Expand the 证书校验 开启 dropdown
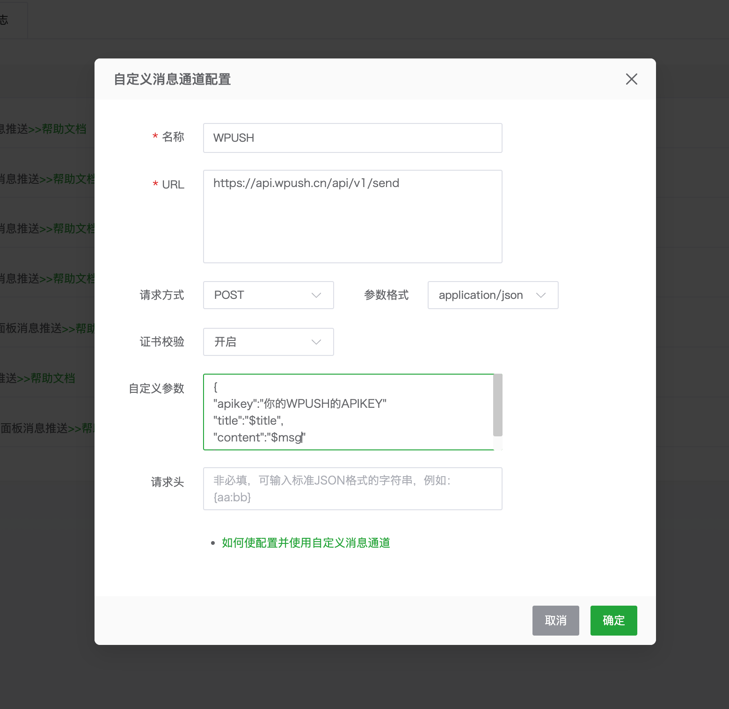 tap(269, 342)
